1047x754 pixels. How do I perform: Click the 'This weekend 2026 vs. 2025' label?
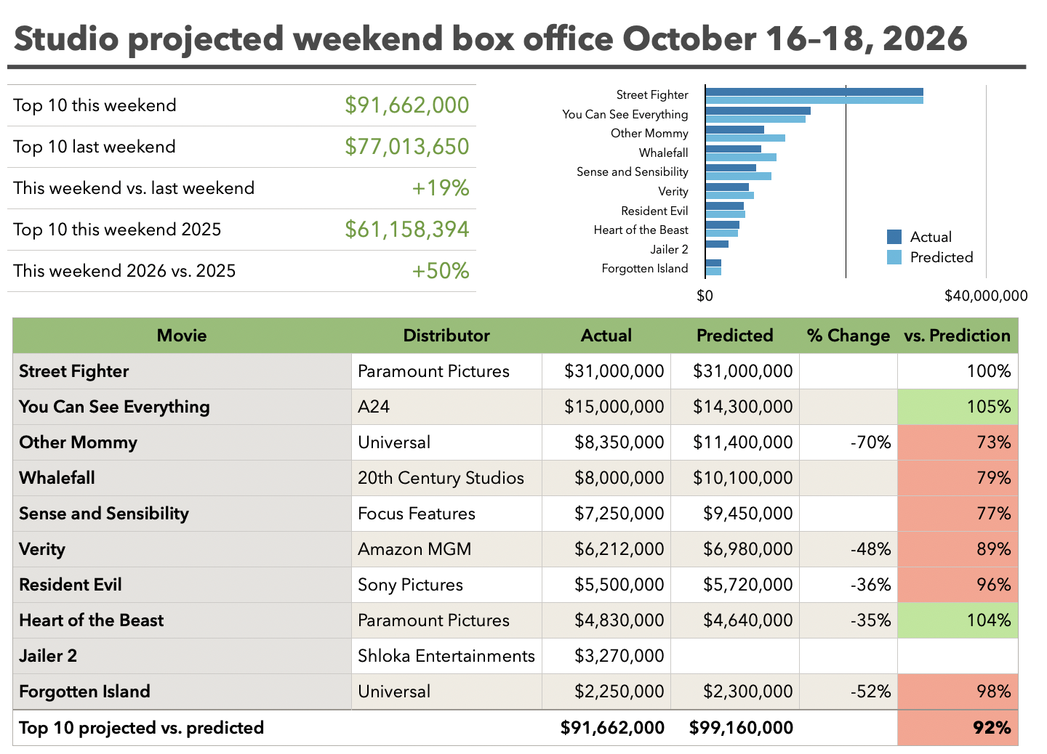124,271
